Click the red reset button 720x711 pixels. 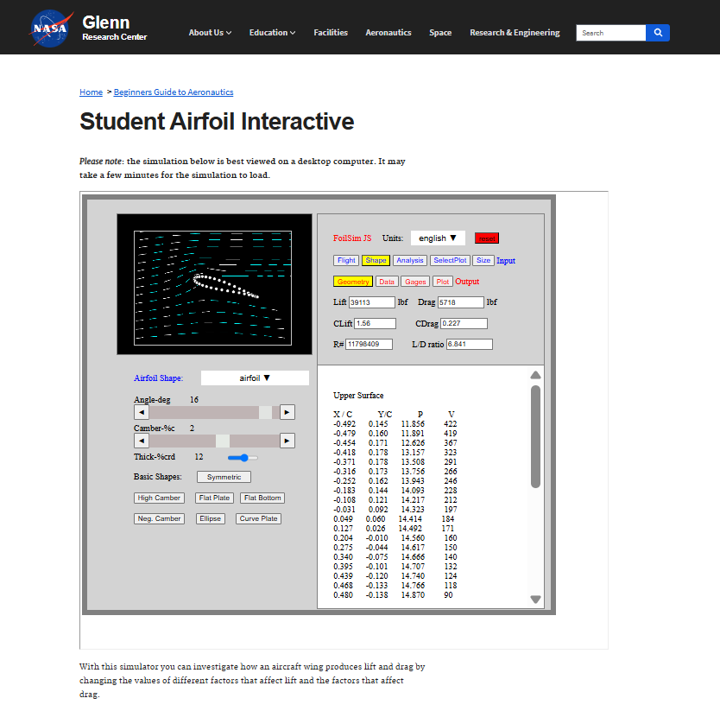click(x=487, y=238)
